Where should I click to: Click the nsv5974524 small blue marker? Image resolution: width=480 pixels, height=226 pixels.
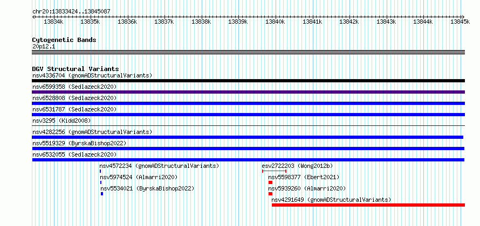[x=101, y=182]
